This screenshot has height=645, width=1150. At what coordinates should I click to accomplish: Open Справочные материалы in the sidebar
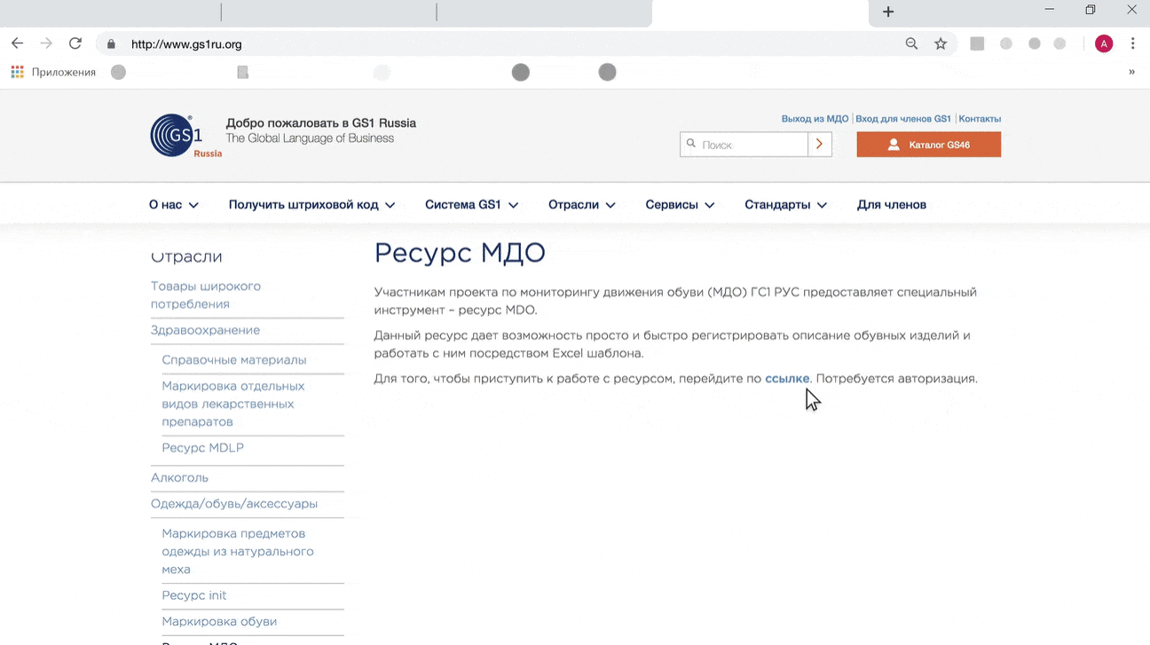[x=234, y=360]
